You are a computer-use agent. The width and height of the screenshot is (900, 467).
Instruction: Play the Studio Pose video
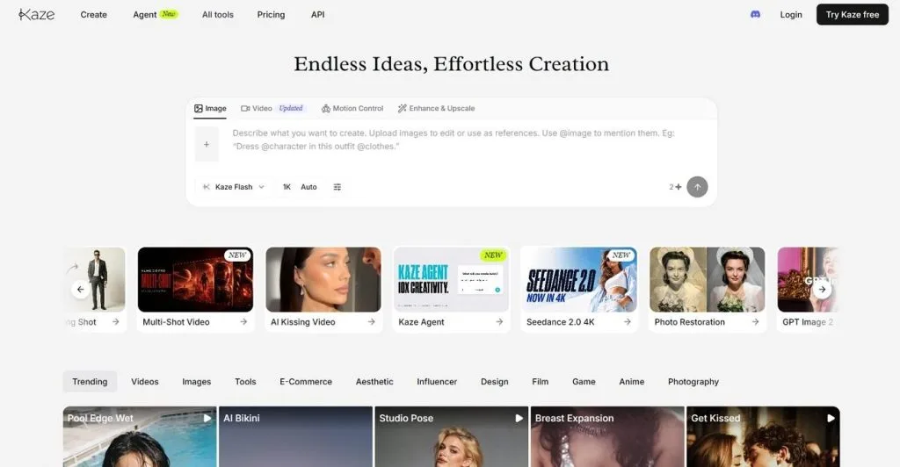pyautogui.click(x=519, y=419)
